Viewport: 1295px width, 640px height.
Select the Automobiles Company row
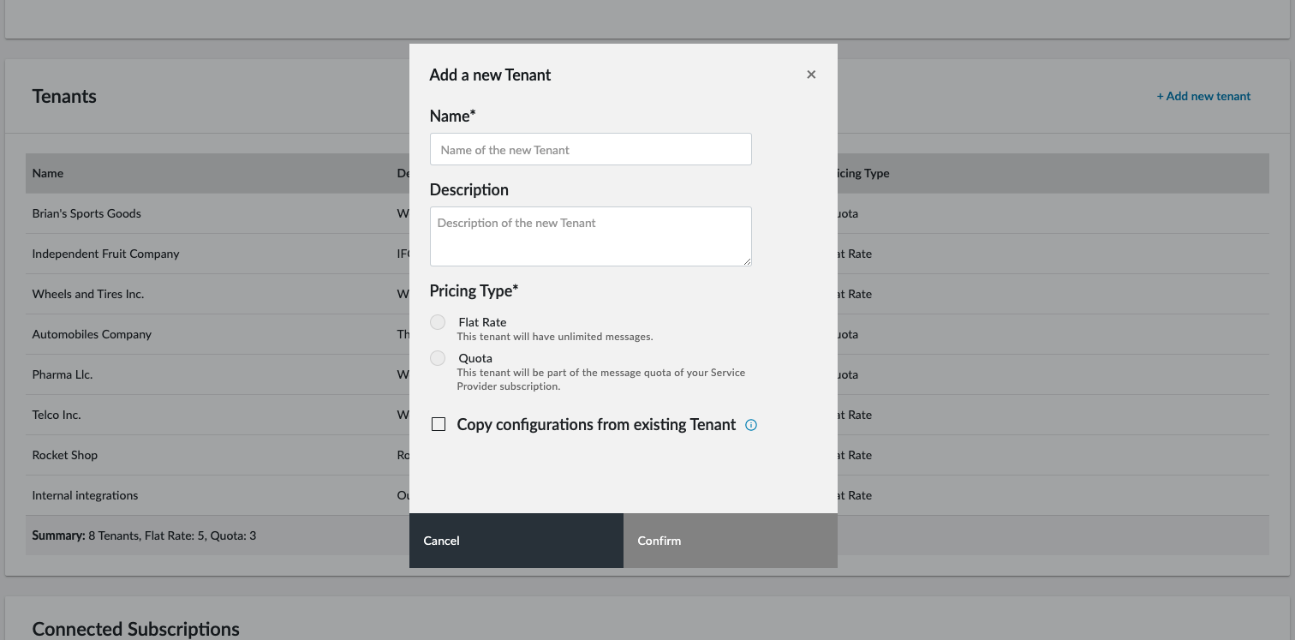click(x=647, y=334)
